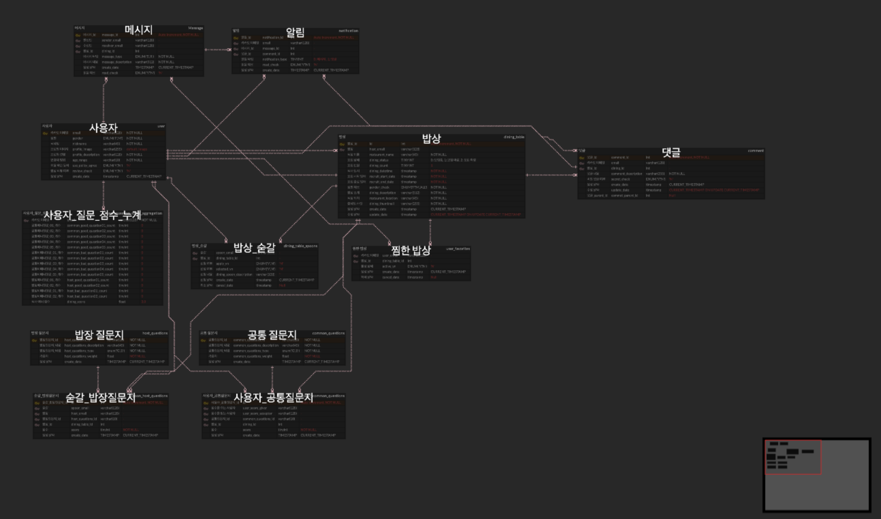Click the restaurant_name column in dining_table

click(381, 155)
